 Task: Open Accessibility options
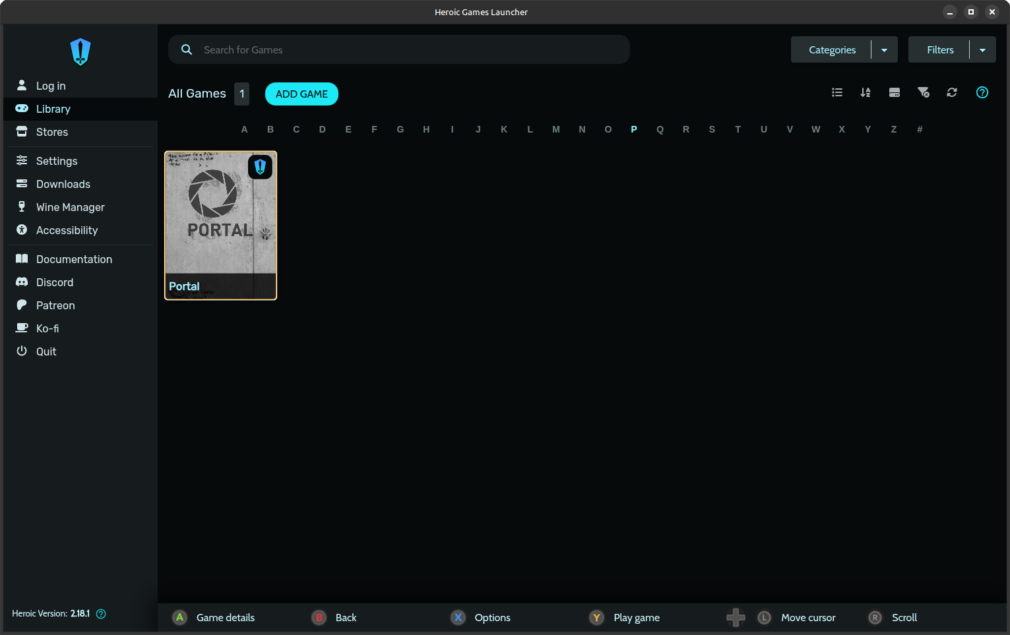[x=80, y=230]
